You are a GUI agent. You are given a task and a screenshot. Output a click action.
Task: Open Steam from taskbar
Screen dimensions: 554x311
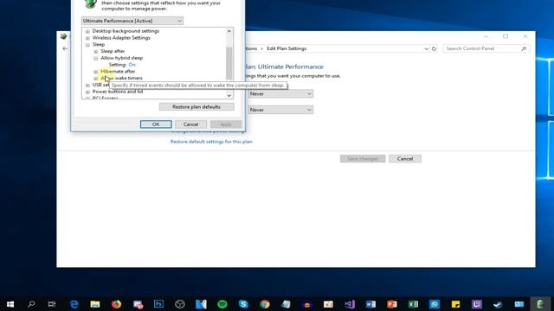tap(498, 304)
